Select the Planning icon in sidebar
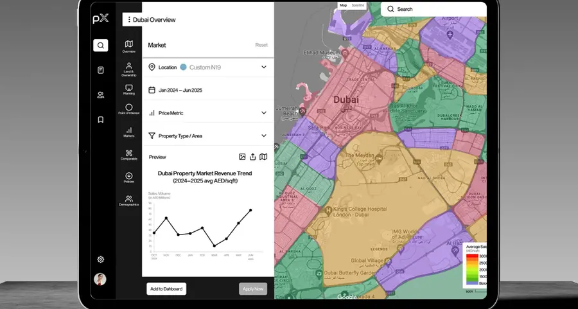This screenshot has width=578, height=309. click(x=128, y=89)
